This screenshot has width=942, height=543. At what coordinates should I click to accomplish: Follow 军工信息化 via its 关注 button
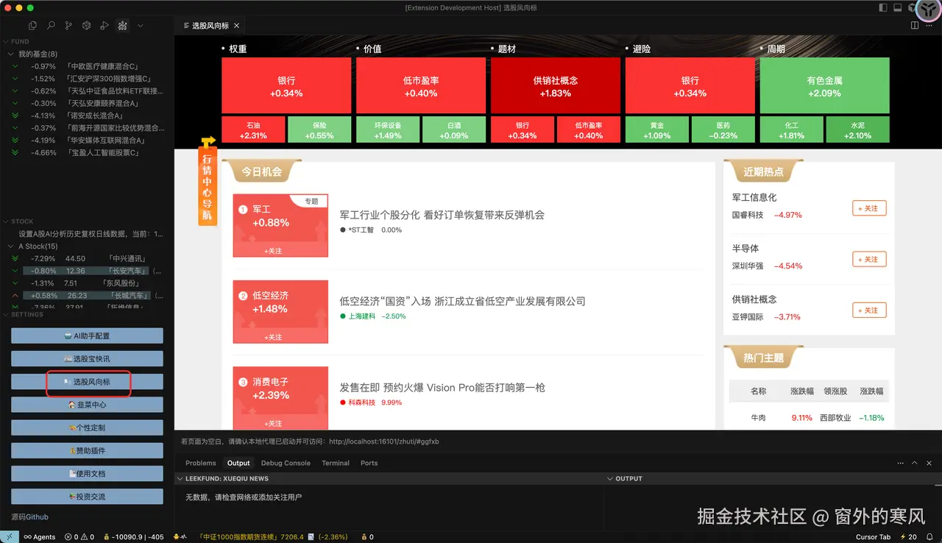(x=869, y=208)
